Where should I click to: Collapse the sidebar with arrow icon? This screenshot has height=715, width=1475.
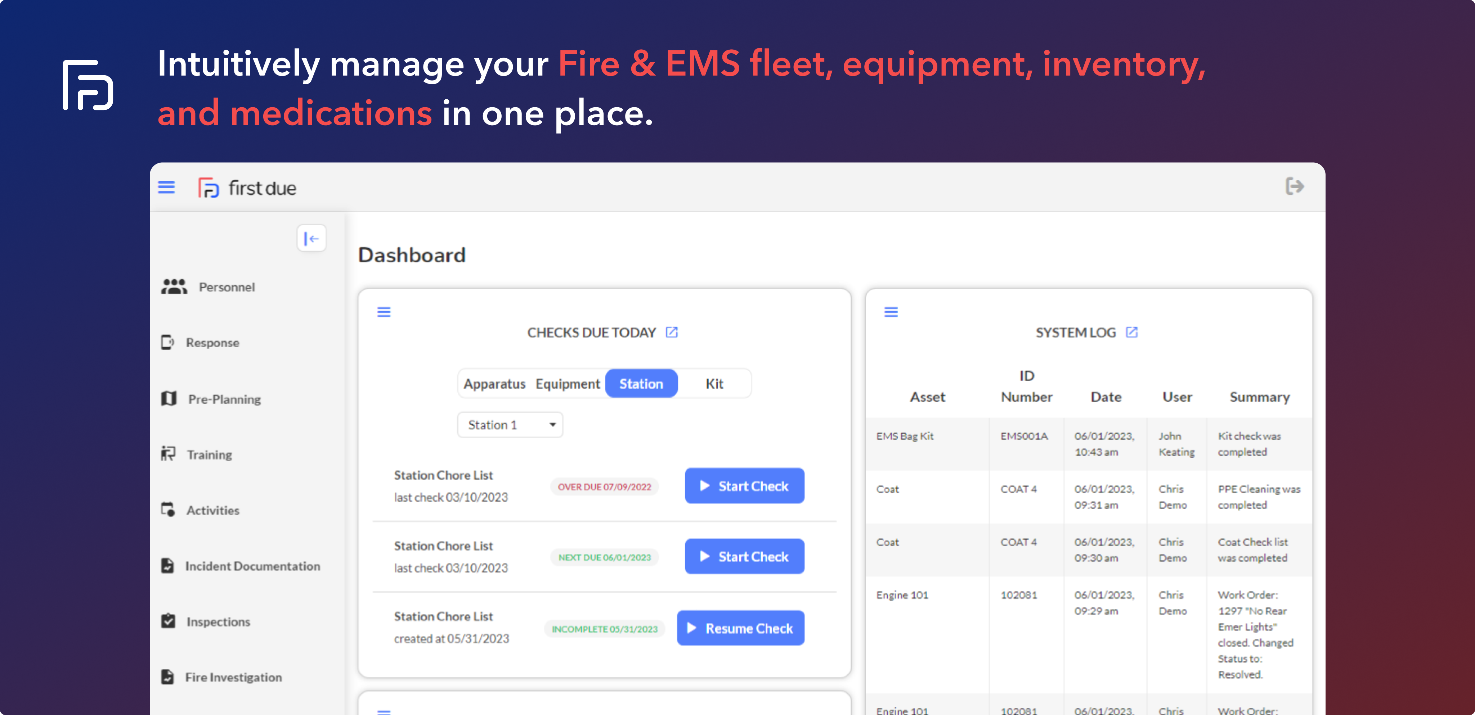[x=311, y=239]
